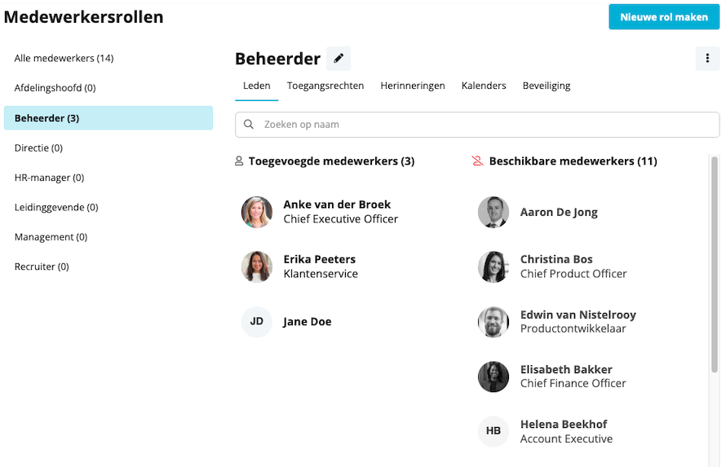726x467 pixels.
Task: Select the HR-manager role in sidebar
Action: [x=49, y=178]
